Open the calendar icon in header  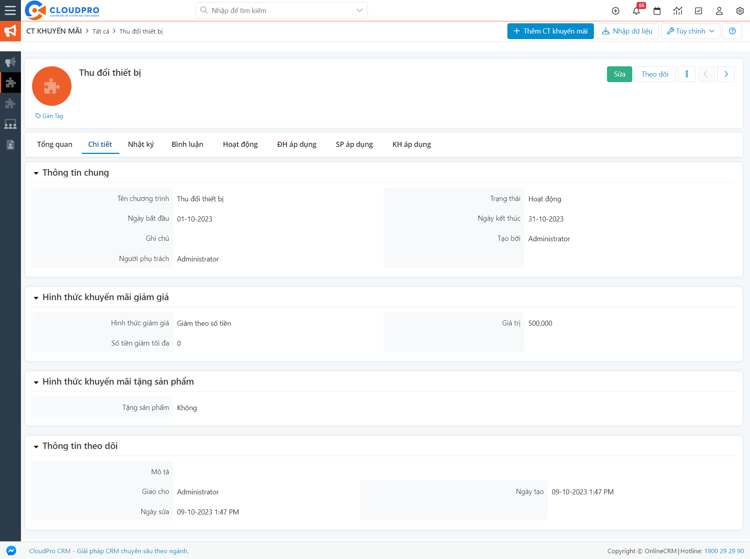pos(657,11)
